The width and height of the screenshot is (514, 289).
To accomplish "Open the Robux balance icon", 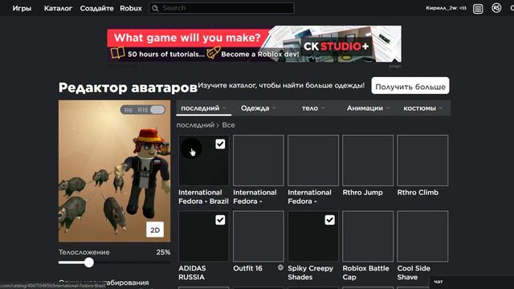I will (x=496, y=8).
